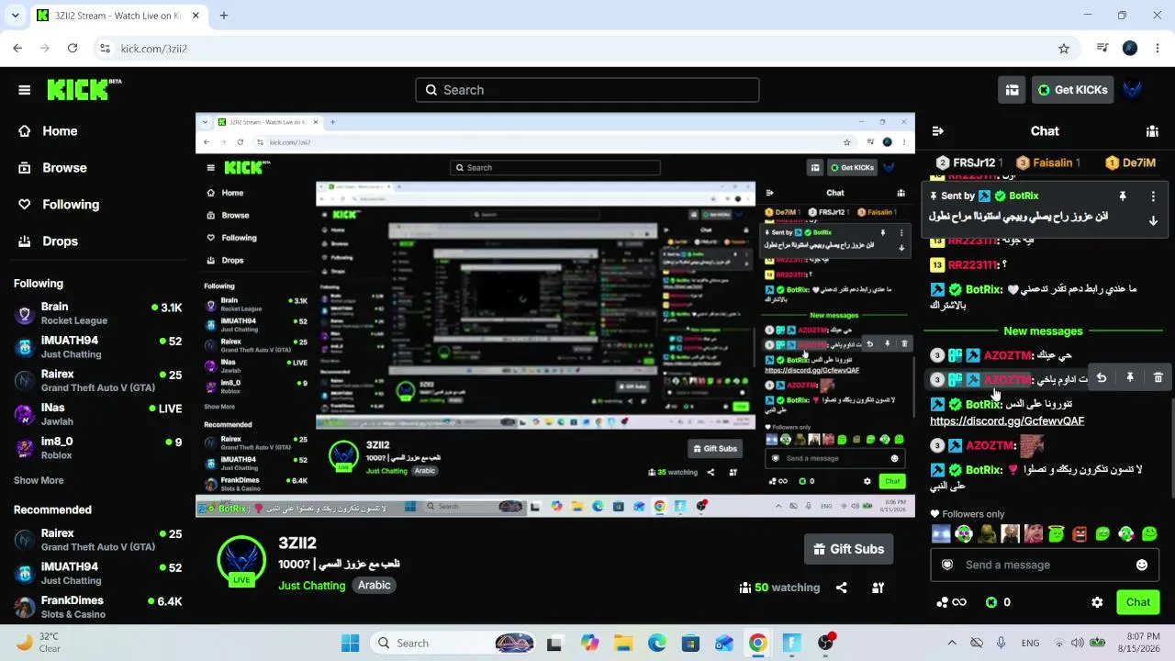Open the KICKs balance showing 0

[x=998, y=602]
